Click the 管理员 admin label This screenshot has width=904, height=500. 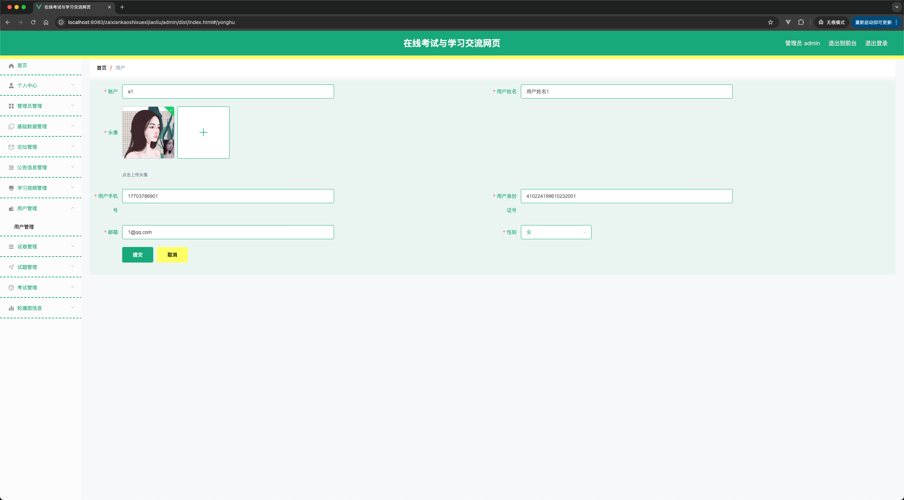[x=802, y=43]
